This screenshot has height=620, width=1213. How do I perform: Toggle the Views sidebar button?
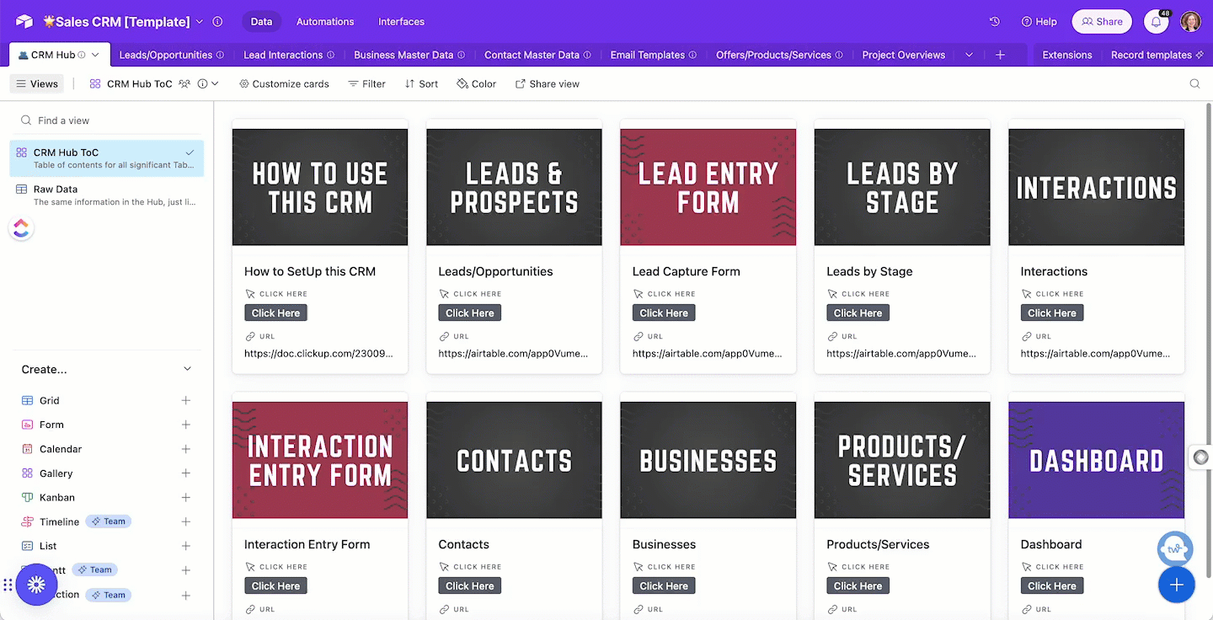pos(35,83)
